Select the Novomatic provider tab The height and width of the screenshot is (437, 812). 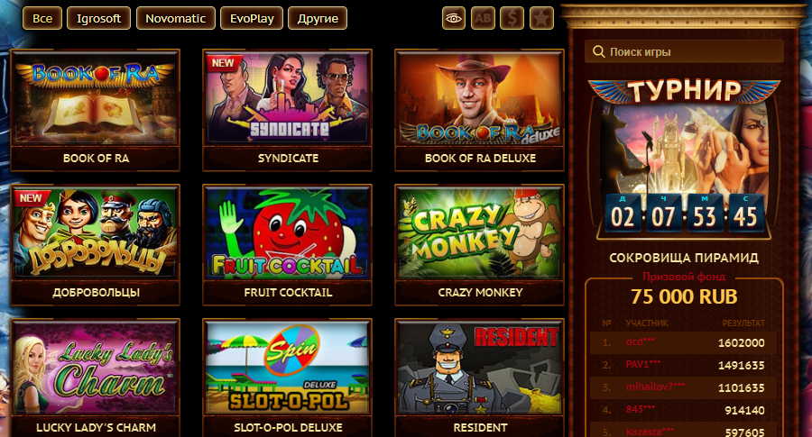[x=176, y=19]
